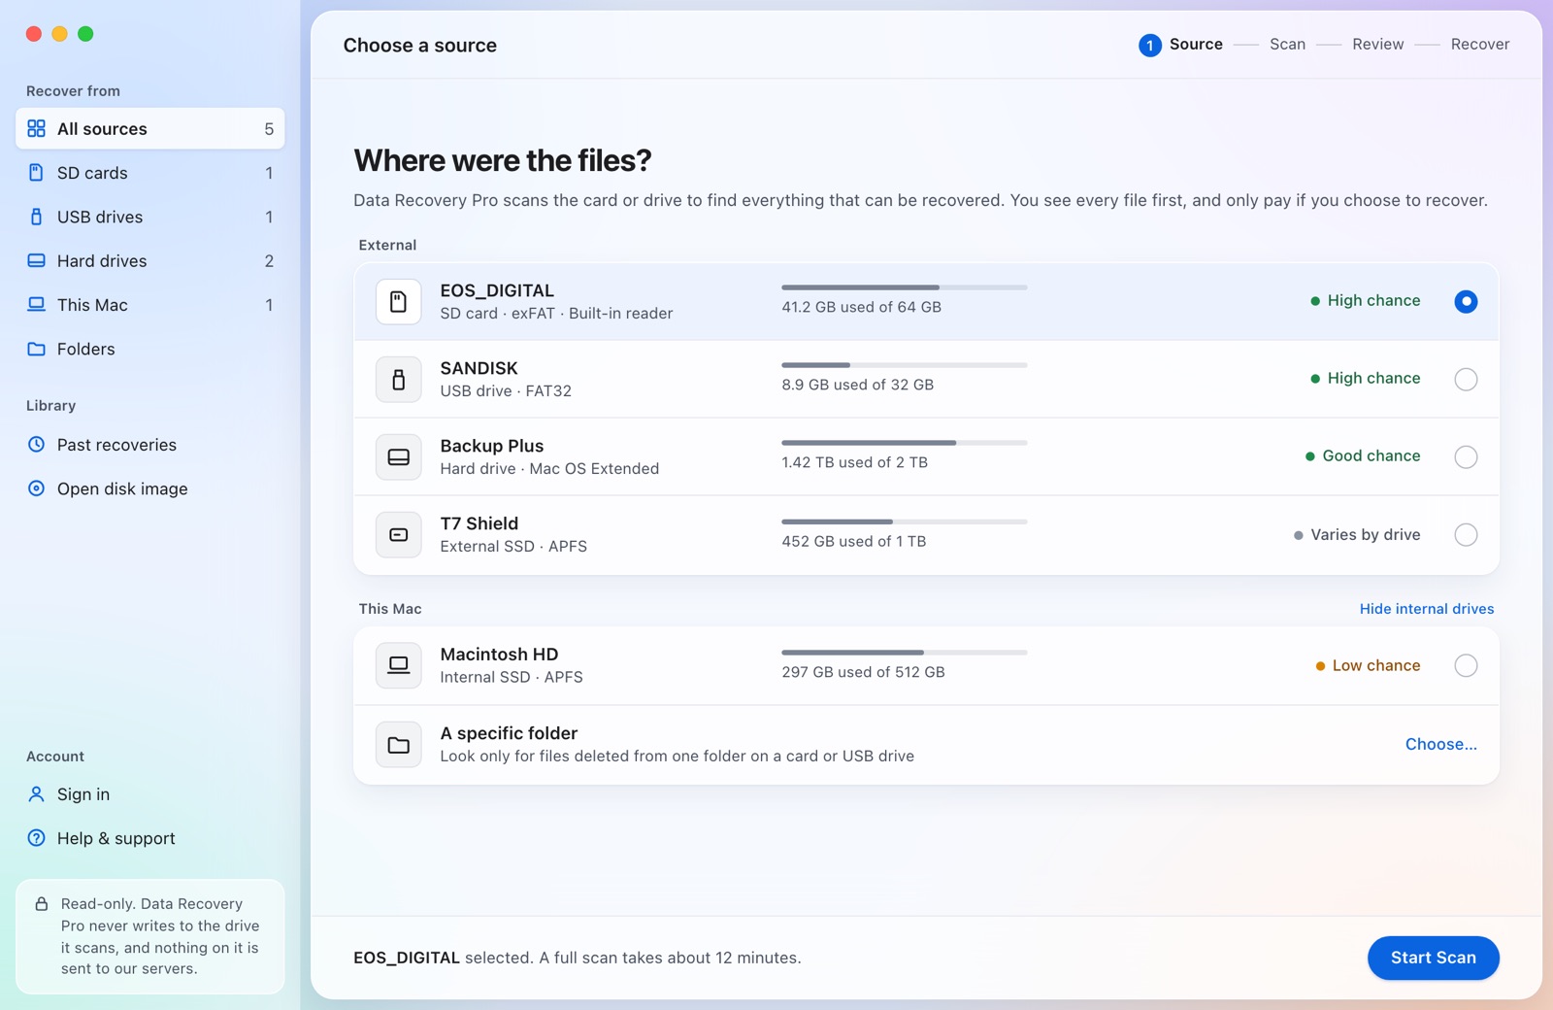The height and width of the screenshot is (1010, 1553).
Task: Click the Hard drives sidebar icon
Action: pos(36,260)
